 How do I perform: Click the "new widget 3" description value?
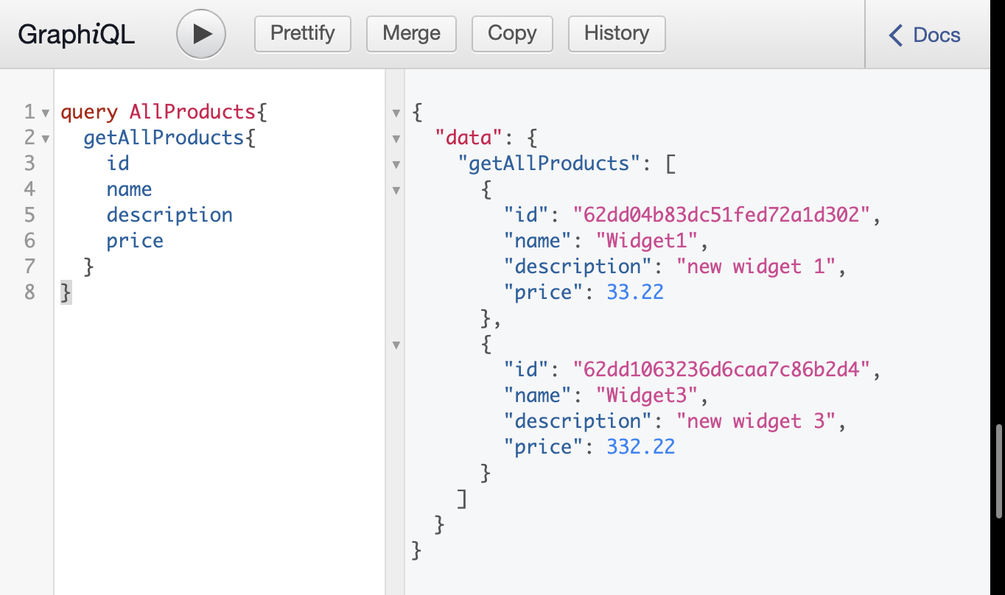point(756,421)
